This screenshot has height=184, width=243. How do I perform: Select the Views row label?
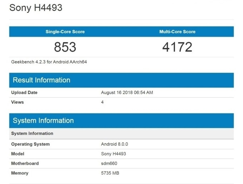tap(18, 102)
